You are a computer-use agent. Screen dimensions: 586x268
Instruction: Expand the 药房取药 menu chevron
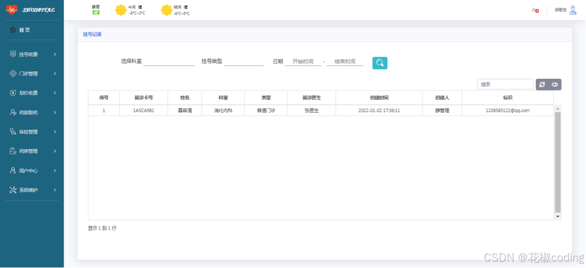(55, 113)
